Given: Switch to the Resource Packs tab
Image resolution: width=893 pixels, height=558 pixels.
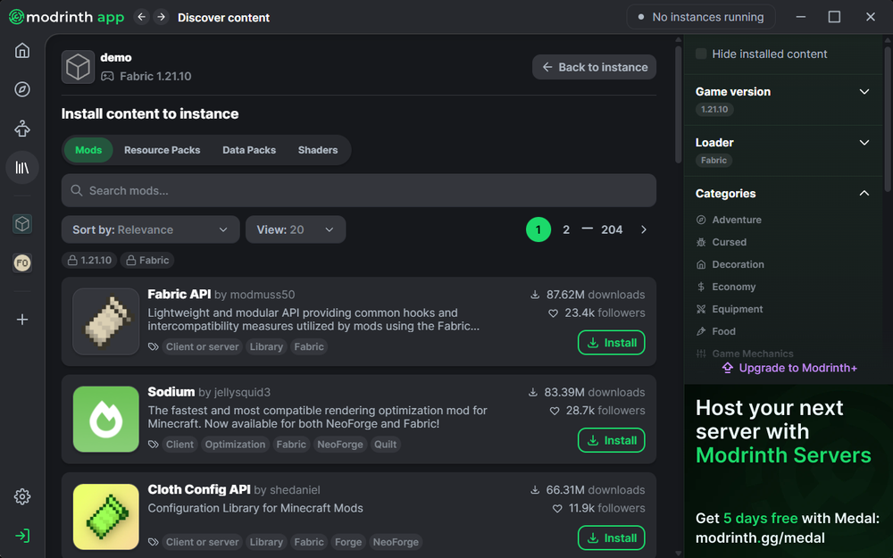Looking at the screenshot, I should coord(162,150).
